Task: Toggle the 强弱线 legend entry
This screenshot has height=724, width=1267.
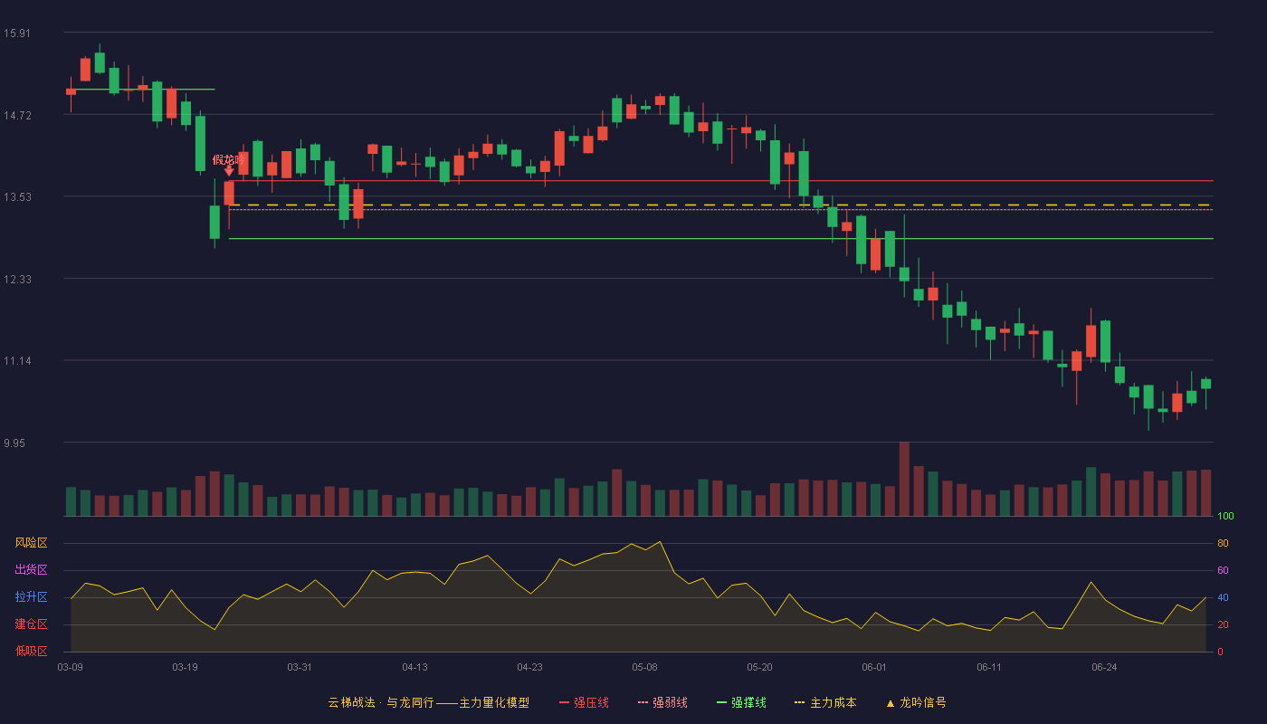Action: click(662, 702)
